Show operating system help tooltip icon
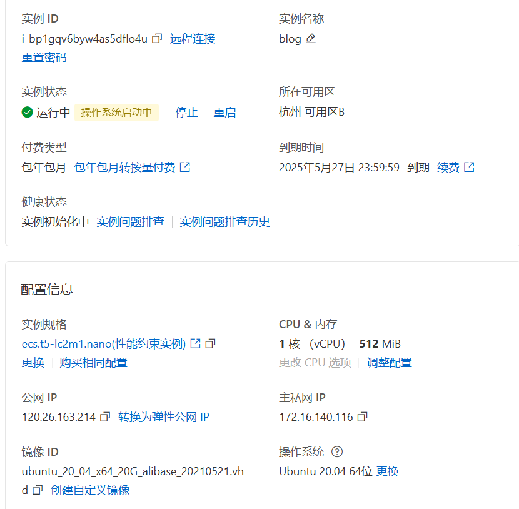This screenshot has width=519, height=509. 337,452
